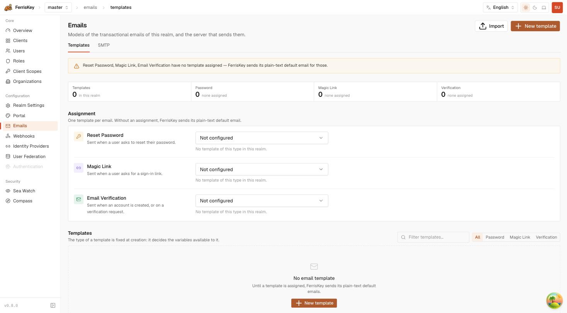This screenshot has width=567, height=313.
Task: Click the warning triangle alert icon
Action: tap(76, 66)
